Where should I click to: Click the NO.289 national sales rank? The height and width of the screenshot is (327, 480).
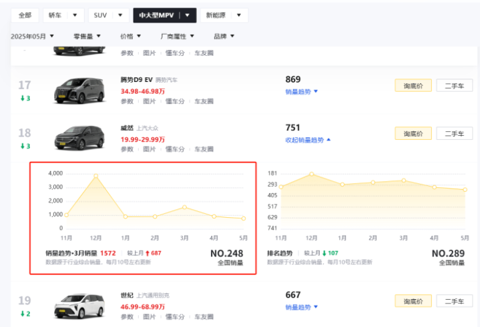(x=448, y=254)
